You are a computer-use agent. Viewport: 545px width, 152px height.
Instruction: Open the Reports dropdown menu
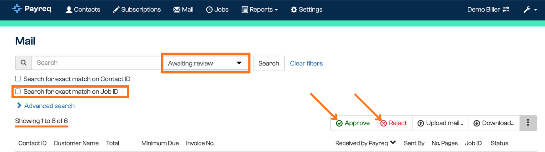click(259, 10)
